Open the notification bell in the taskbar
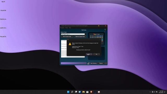167x94 pixels. [x=165, y=92]
